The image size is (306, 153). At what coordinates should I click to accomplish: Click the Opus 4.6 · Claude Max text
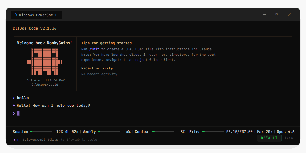tap(45, 80)
